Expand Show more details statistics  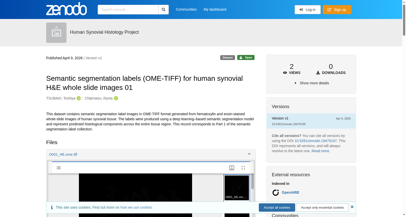tap(312, 83)
